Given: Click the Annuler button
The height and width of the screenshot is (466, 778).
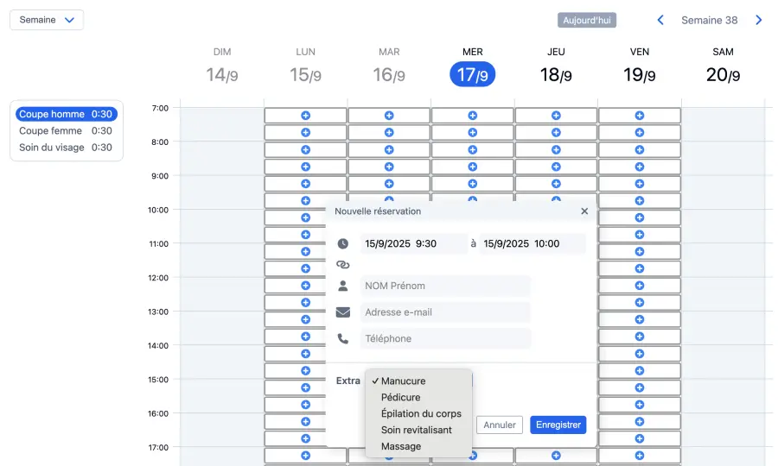Looking at the screenshot, I should click(x=500, y=425).
